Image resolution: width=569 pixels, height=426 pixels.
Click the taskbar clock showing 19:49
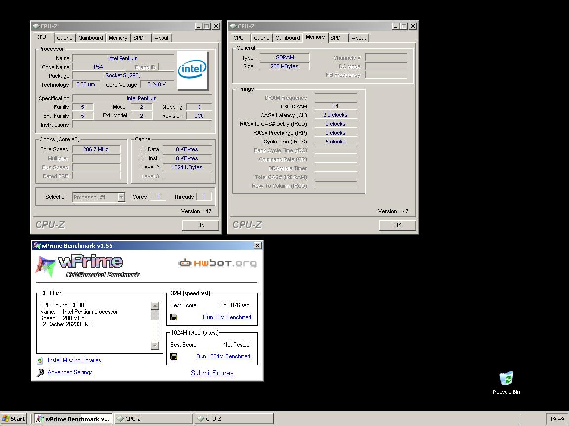click(x=557, y=419)
